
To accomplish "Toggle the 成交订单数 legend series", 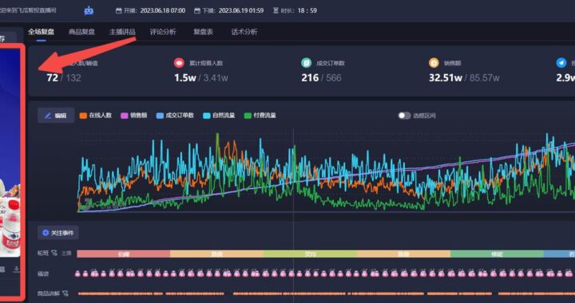I will (x=175, y=116).
